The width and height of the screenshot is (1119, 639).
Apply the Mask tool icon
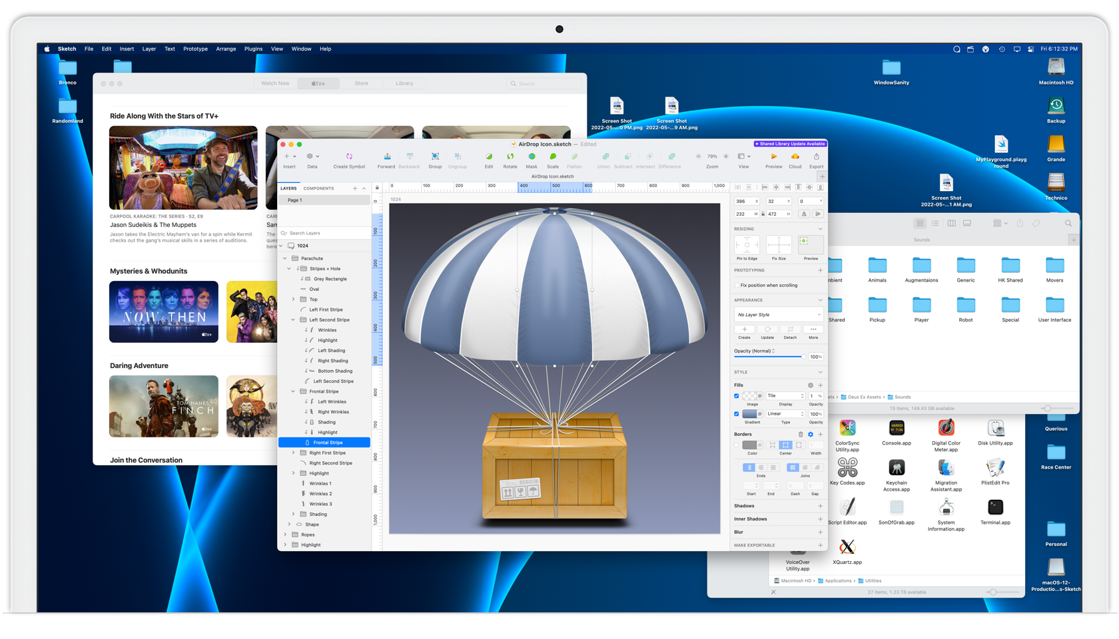pos(532,157)
